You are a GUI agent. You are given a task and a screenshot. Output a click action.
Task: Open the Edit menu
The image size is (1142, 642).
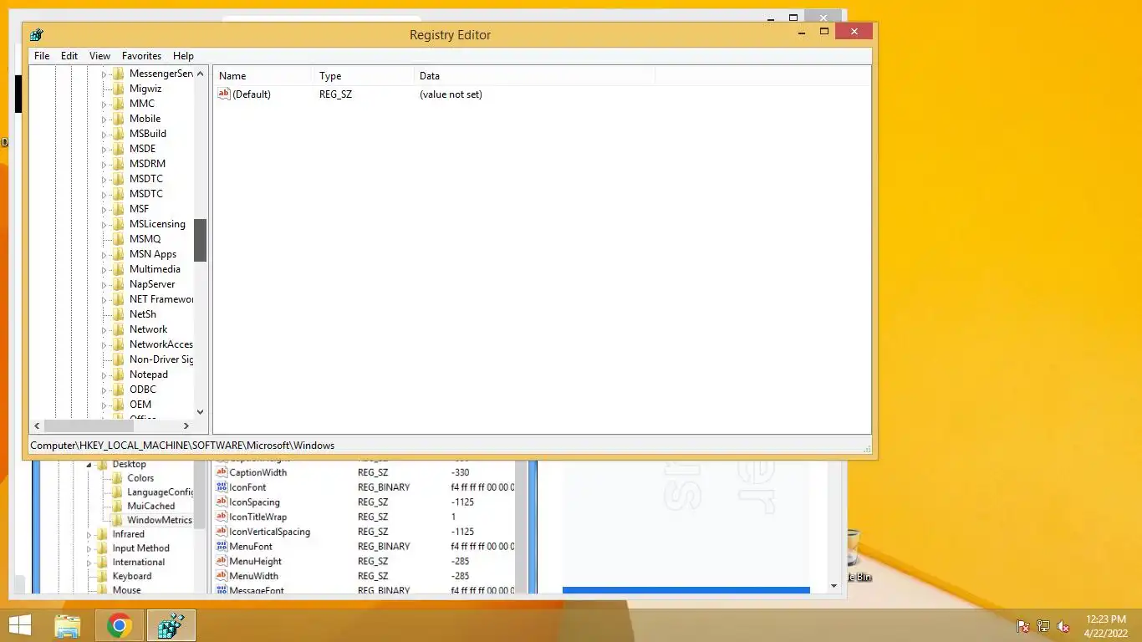pyautogui.click(x=69, y=56)
